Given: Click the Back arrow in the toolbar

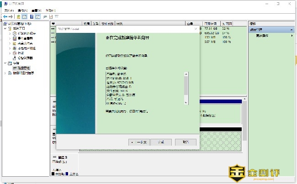Looking at the screenshot, I should click(x=5, y=17).
